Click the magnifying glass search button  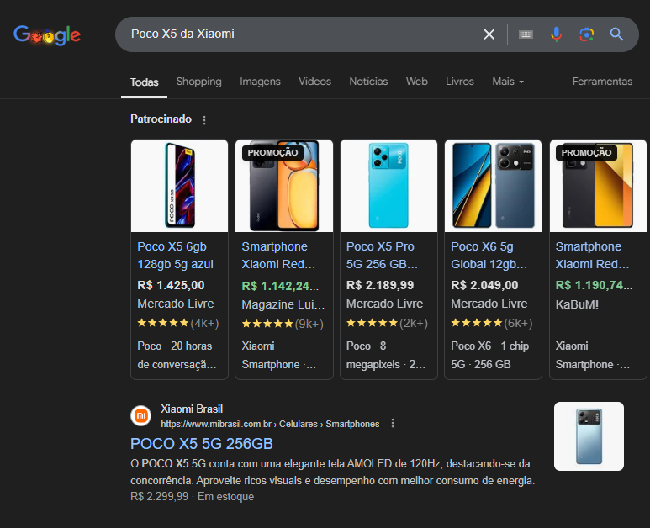point(617,34)
